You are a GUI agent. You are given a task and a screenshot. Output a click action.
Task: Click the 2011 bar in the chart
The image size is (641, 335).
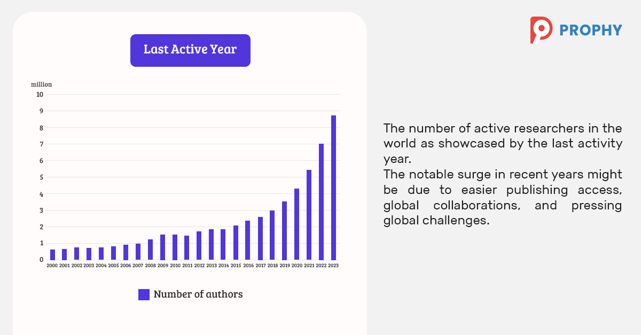pyautogui.click(x=187, y=248)
